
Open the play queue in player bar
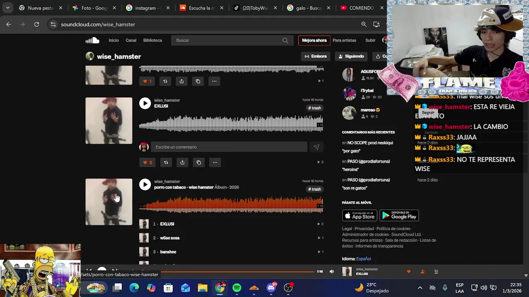click(436, 271)
